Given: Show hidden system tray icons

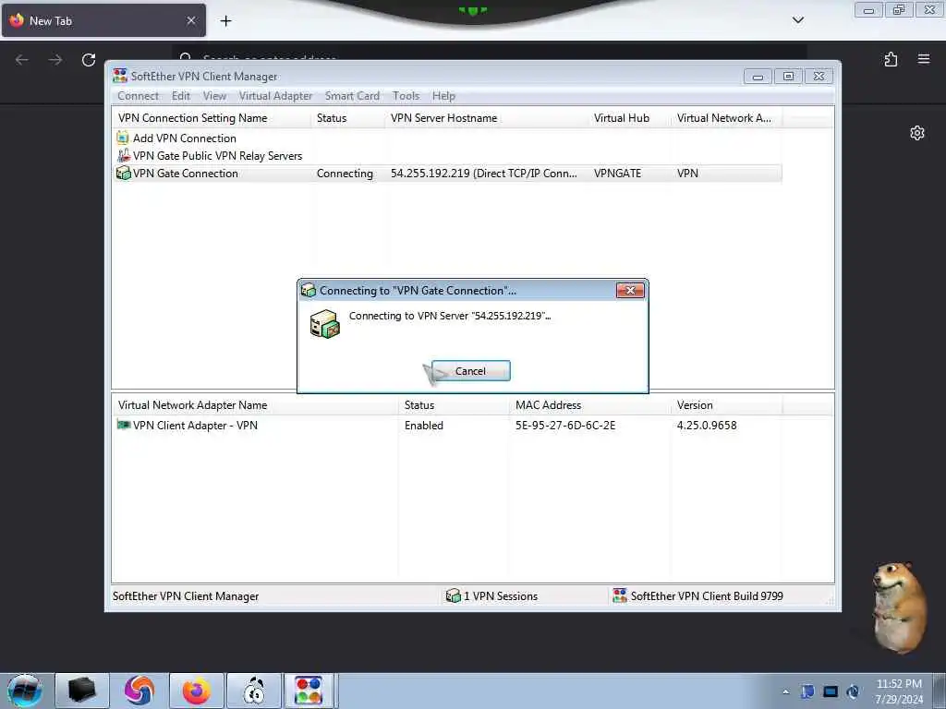Looking at the screenshot, I should tap(785, 691).
